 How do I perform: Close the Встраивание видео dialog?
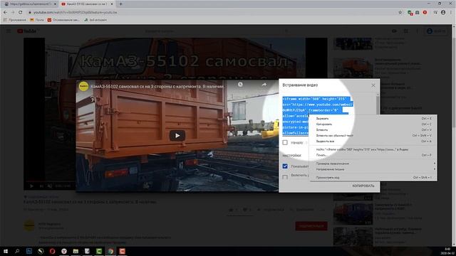[373, 85]
